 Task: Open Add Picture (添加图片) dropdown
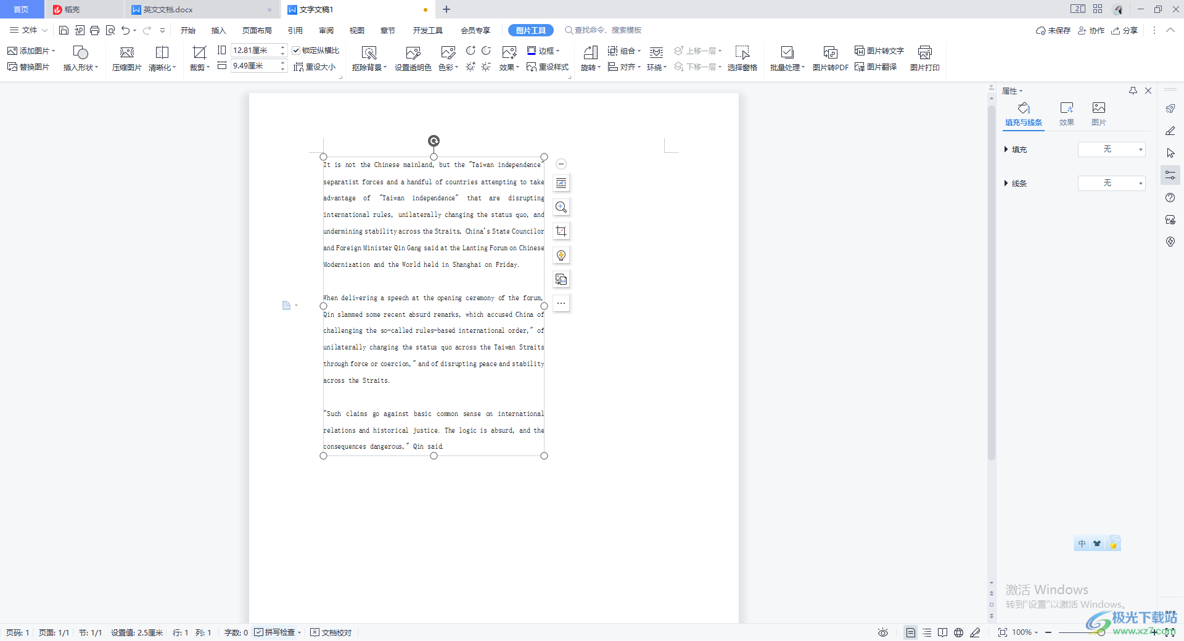click(31, 51)
